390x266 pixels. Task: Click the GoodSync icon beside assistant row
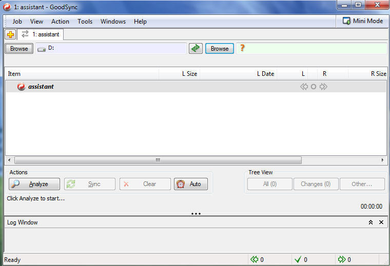(x=22, y=87)
